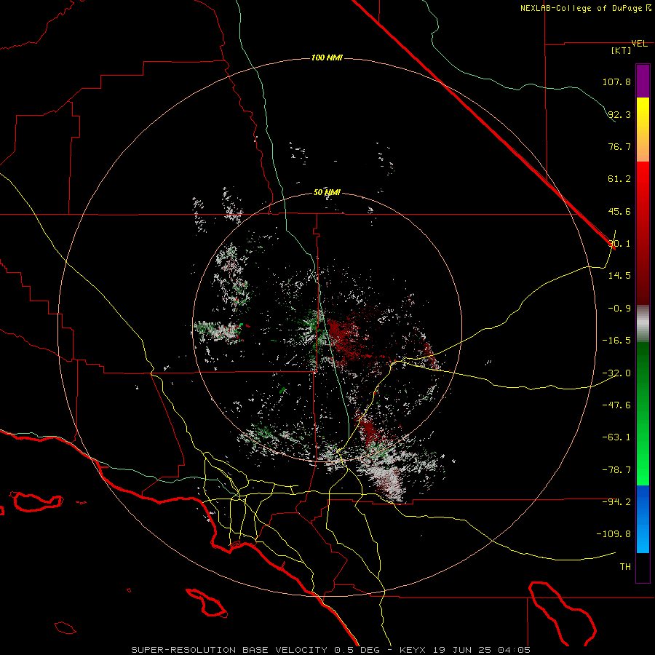655x655 pixels.
Task: Pick the blue segment of velocity colorbar
Action: point(643,519)
